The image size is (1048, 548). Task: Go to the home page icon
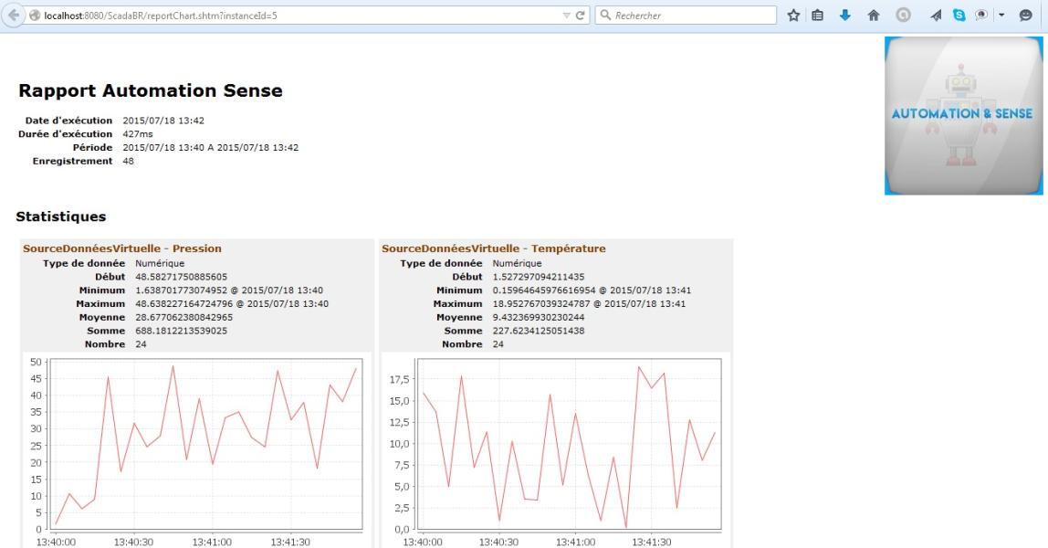coord(874,16)
